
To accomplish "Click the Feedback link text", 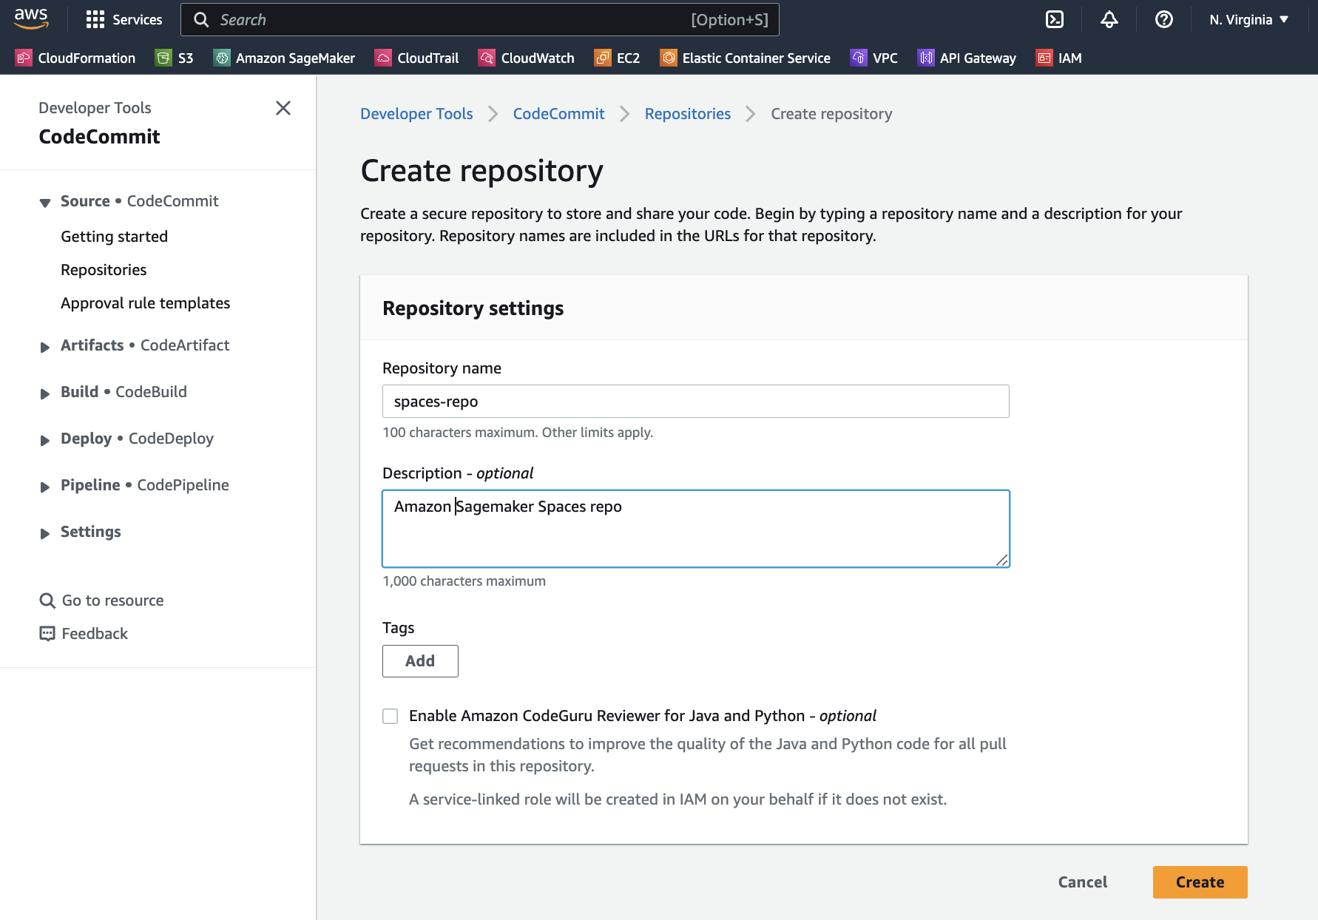I will tap(95, 634).
